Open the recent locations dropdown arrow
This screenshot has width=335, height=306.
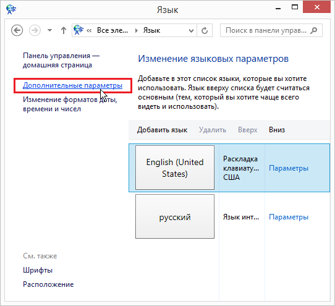pos(50,30)
